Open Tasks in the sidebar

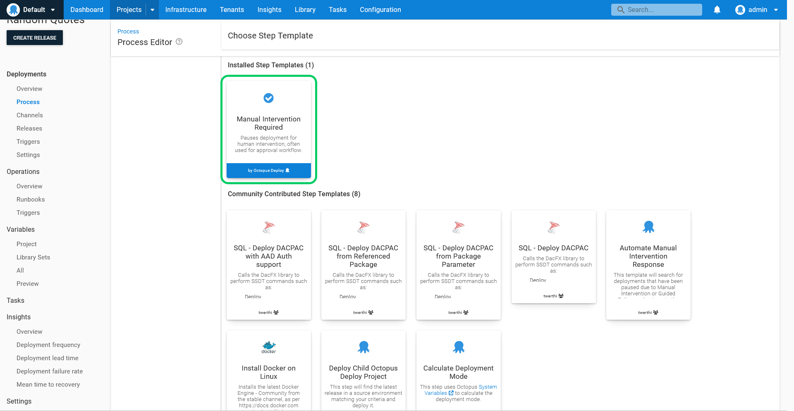coord(15,300)
